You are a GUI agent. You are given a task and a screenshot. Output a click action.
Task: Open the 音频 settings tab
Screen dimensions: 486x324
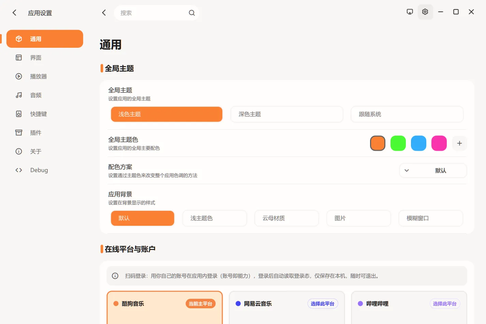[45, 95]
